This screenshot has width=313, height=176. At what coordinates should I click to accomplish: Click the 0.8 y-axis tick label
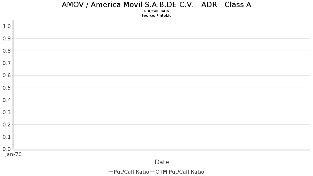(x=7, y=51)
